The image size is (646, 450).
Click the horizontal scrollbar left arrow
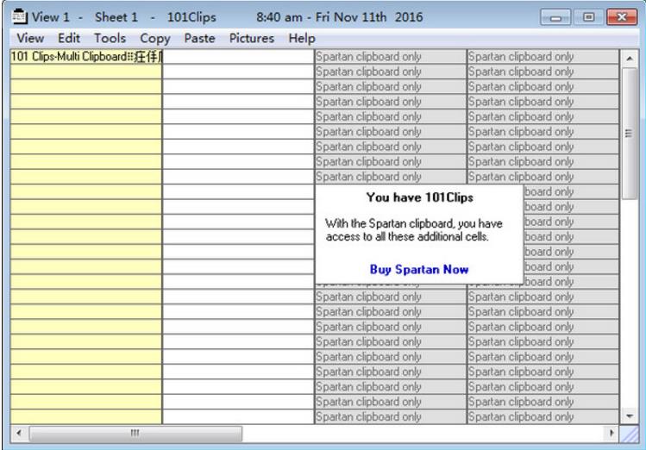coord(18,433)
